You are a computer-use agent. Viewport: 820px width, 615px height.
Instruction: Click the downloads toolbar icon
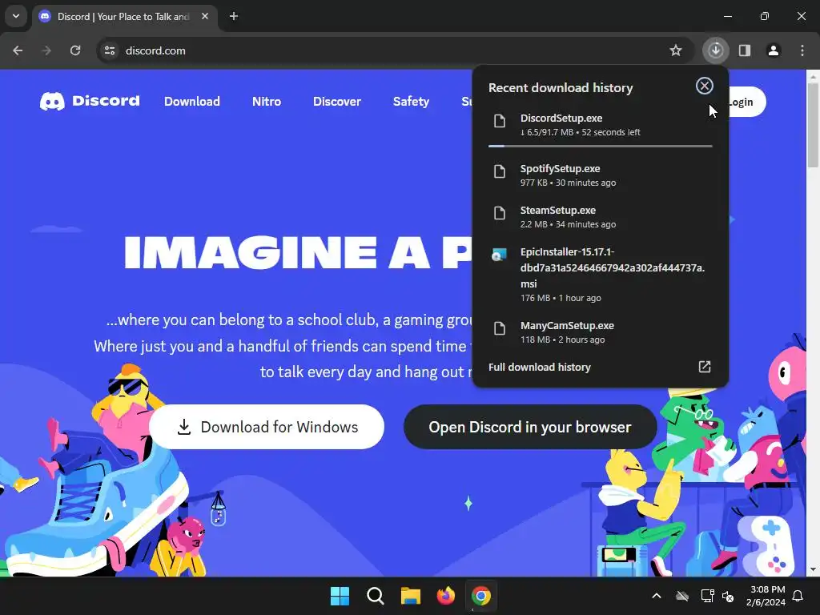pos(715,50)
